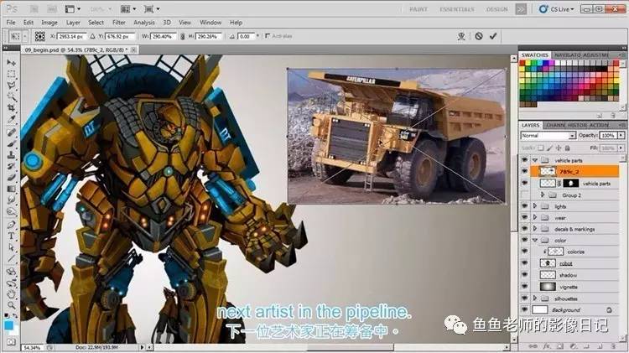
Task: Select the Type tool
Action: [11, 236]
